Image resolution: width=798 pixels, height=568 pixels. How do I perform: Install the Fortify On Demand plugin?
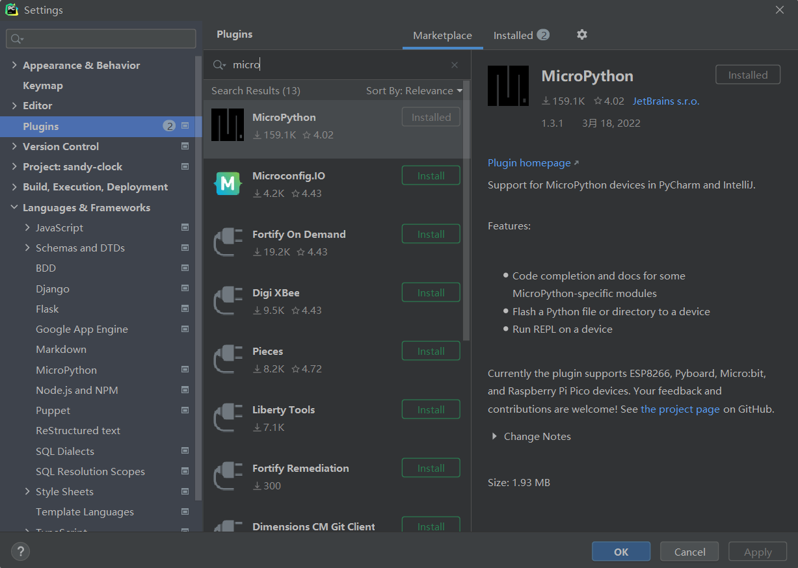pyautogui.click(x=431, y=234)
